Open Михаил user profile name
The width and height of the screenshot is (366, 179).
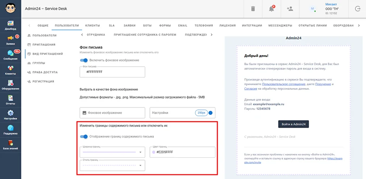[331, 5]
